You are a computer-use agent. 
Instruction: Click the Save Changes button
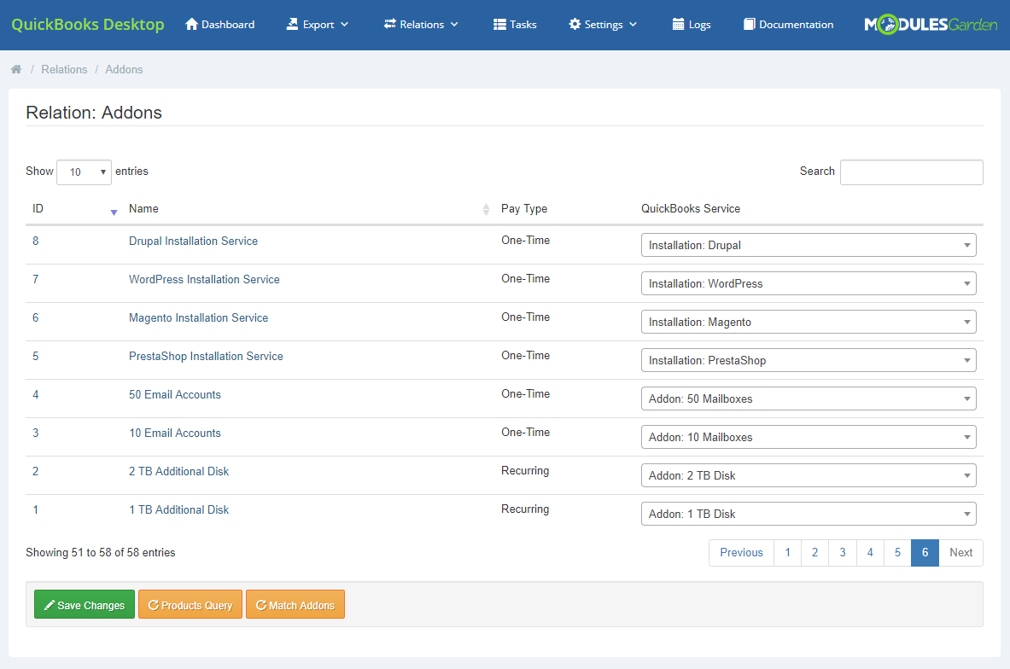(84, 604)
